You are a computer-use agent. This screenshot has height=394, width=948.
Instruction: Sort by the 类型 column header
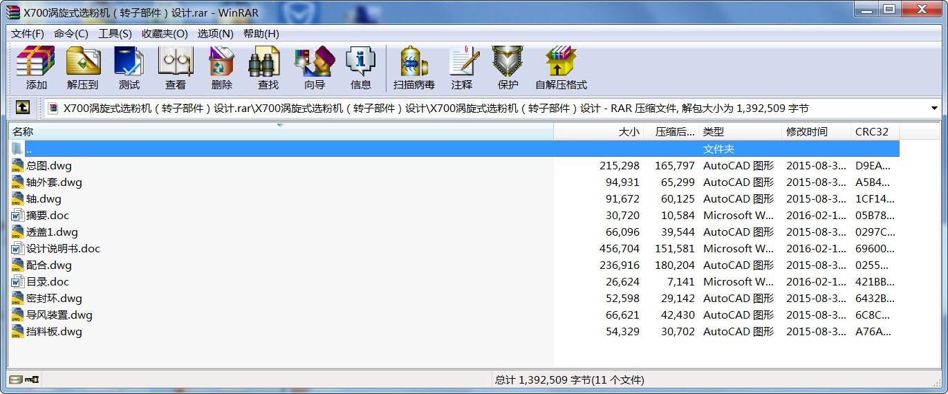[x=741, y=131]
